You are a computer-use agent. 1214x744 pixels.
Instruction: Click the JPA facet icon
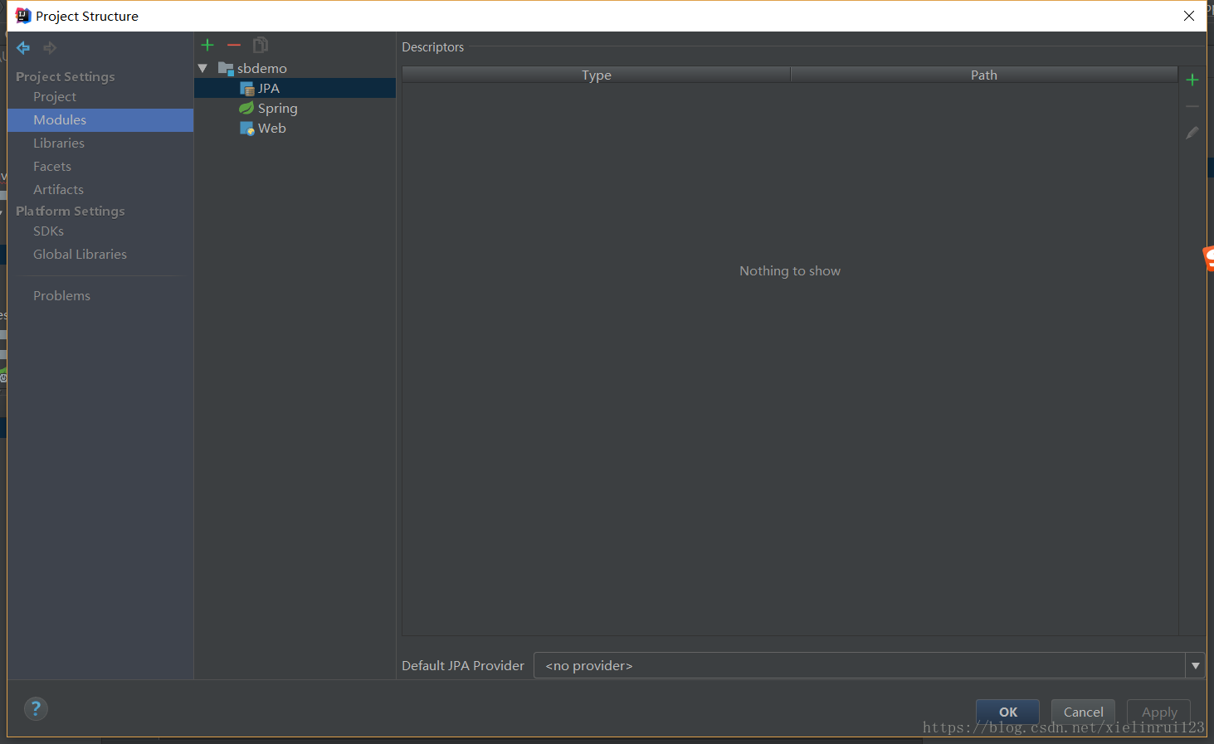(247, 88)
